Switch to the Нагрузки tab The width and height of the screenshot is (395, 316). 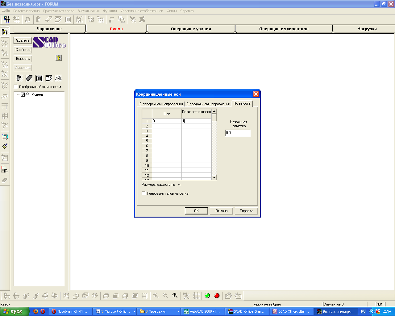tap(367, 29)
